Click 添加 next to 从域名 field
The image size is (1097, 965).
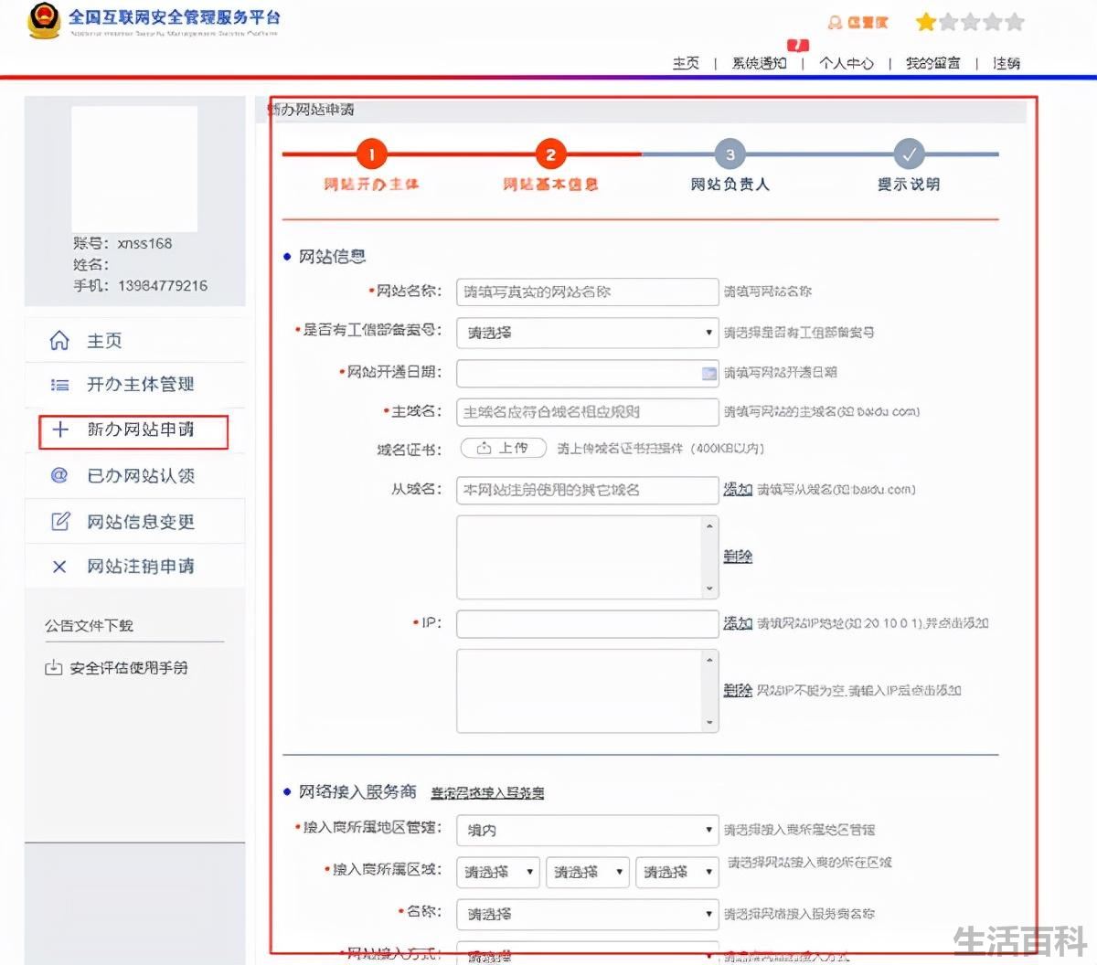click(738, 490)
